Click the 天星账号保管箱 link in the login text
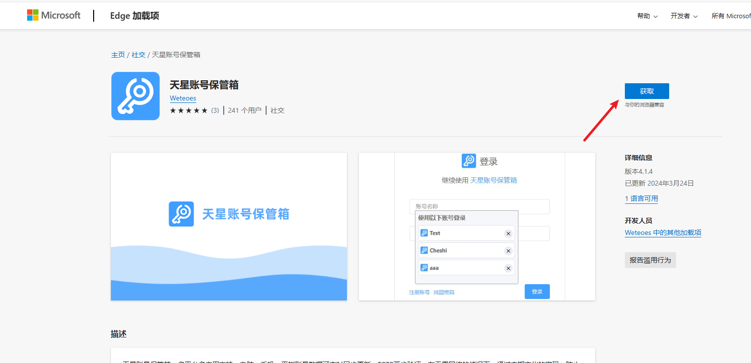 494,180
